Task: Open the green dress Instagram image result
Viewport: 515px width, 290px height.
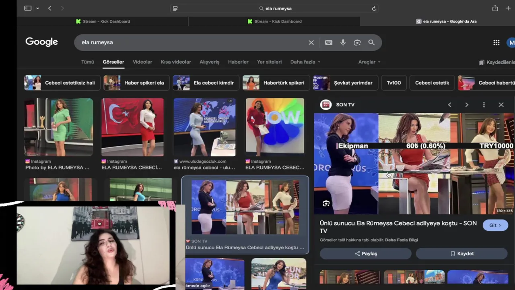Action: pos(59,127)
